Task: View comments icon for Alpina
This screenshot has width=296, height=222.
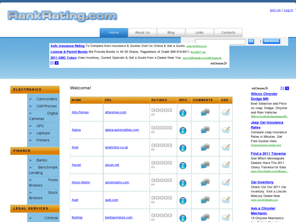Action: (x=205, y=130)
